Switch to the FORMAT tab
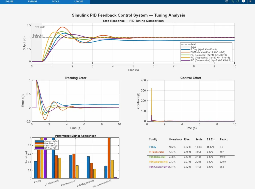Viewport: 255px width, 189px height. pos(32,1)
